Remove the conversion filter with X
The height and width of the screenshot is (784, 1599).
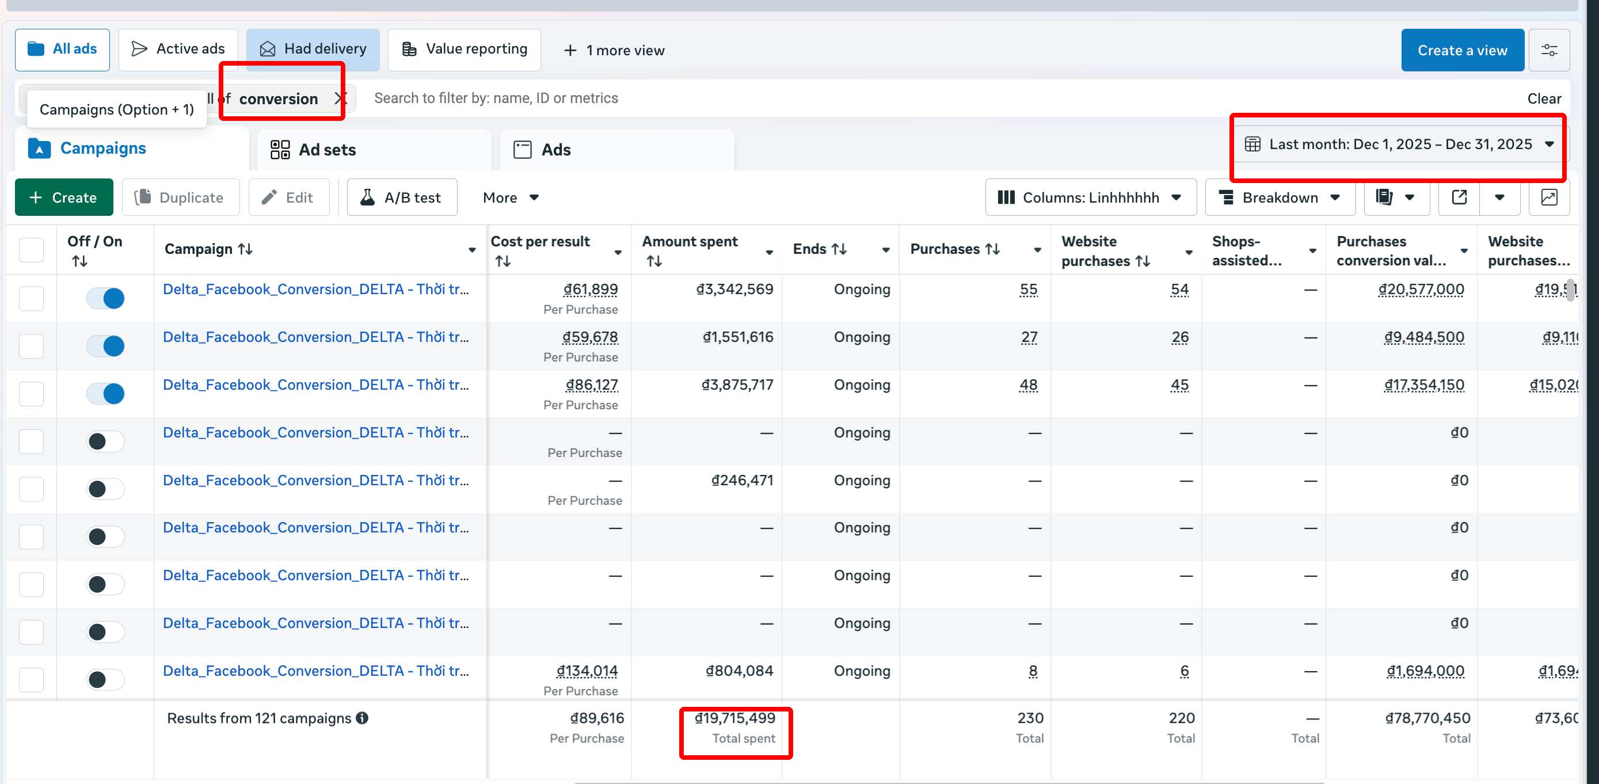coord(340,98)
